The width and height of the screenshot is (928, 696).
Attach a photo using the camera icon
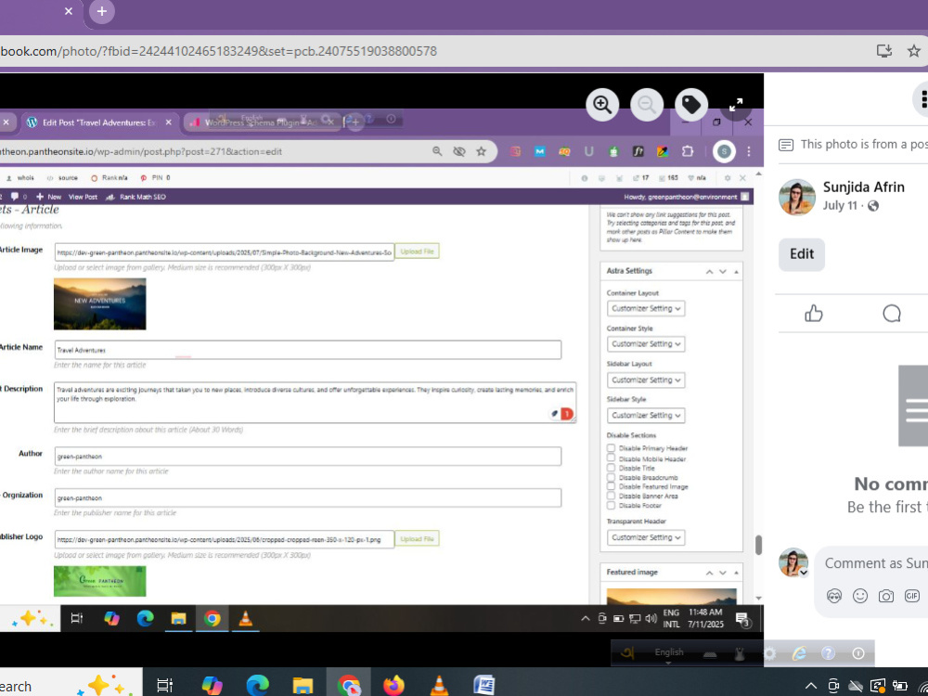[886, 596]
